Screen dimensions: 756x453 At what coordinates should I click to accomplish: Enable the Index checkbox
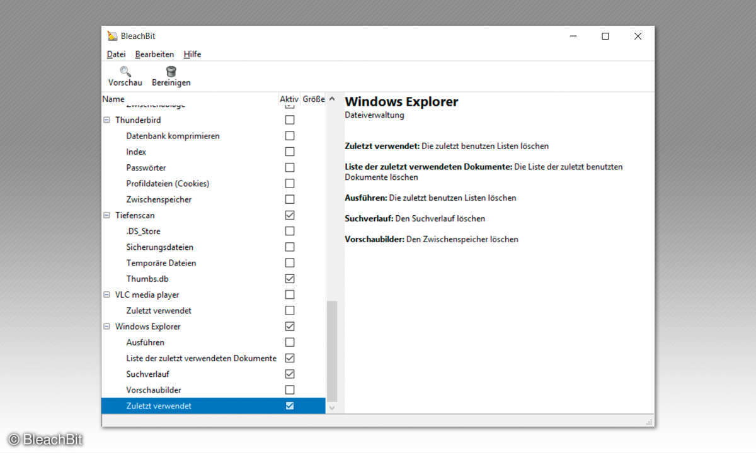(x=290, y=152)
